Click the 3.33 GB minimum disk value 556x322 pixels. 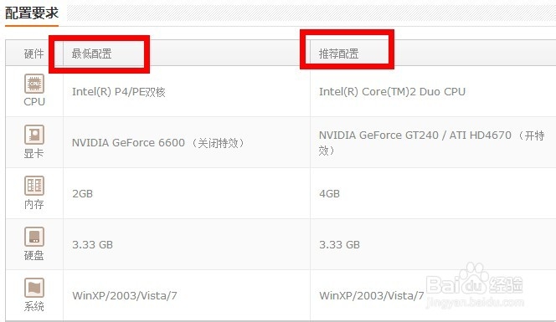click(92, 245)
